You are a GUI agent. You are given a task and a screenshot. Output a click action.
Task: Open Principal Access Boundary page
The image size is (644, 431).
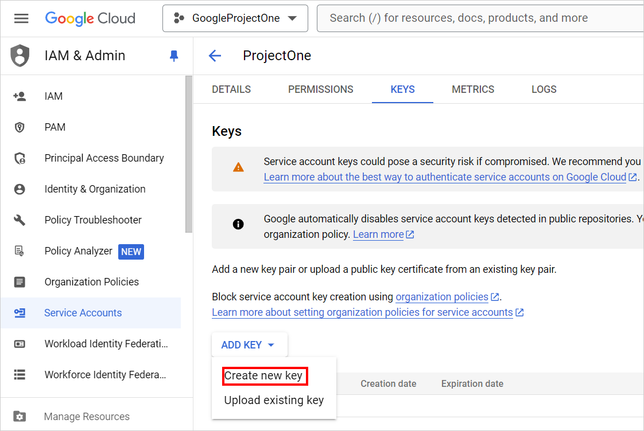tap(104, 158)
